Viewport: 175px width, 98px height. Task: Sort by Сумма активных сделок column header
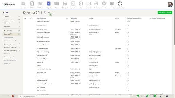click(134, 18)
